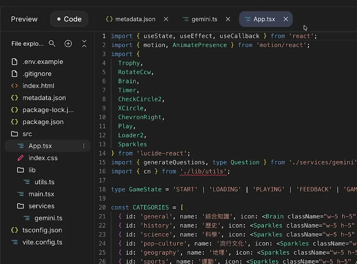The height and width of the screenshot is (264, 357).
Task: Open the gemini.ts editor tab
Action: coord(200,19)
